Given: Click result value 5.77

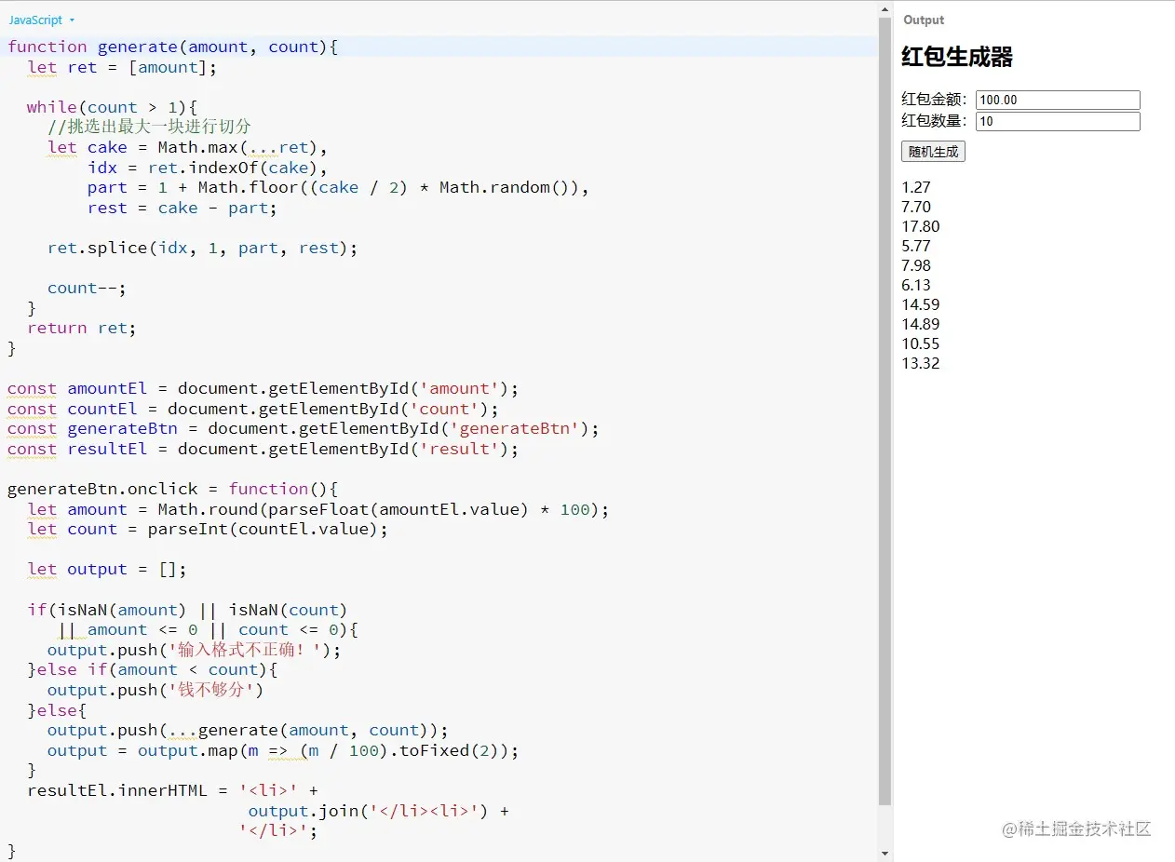Looking at the screenshot, I should (x=916, y=246).
